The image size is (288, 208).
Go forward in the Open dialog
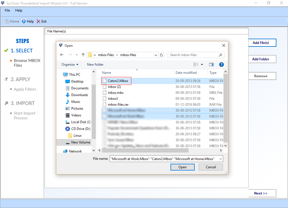(70, 55)
